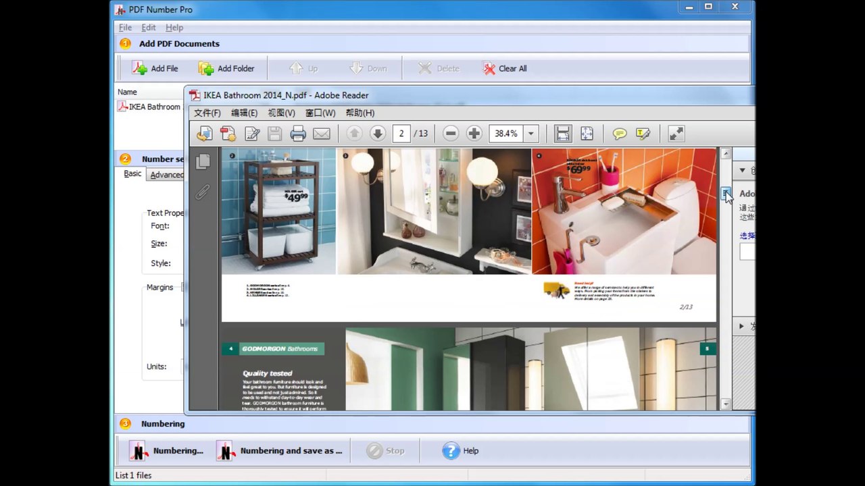Click the open file icon in Adobe Reader toolbar

pyautogui.click(x=204, y=134)
